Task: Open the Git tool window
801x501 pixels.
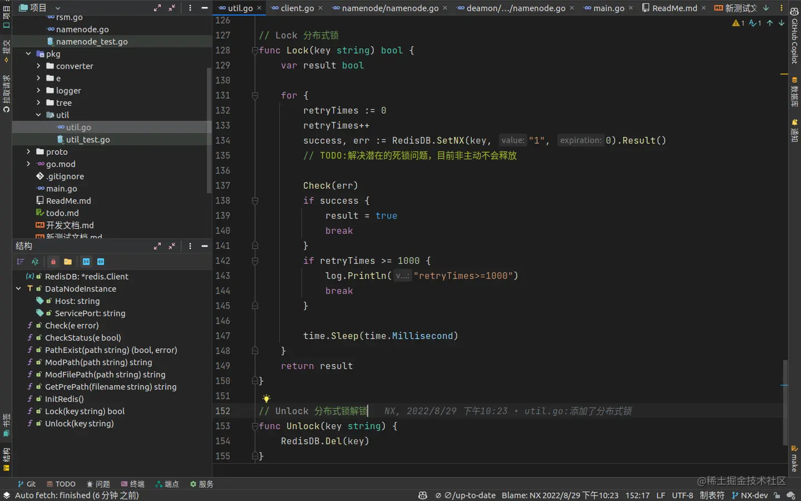Action: point(26,484)
